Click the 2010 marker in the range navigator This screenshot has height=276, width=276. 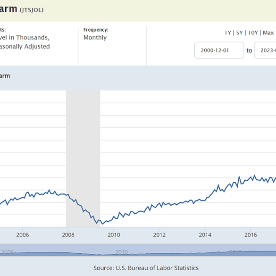(x=121, y=252)
